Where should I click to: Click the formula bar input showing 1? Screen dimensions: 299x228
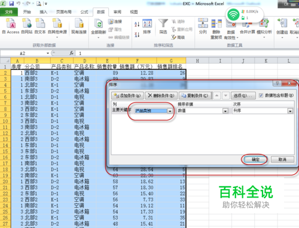coord(187,53)
